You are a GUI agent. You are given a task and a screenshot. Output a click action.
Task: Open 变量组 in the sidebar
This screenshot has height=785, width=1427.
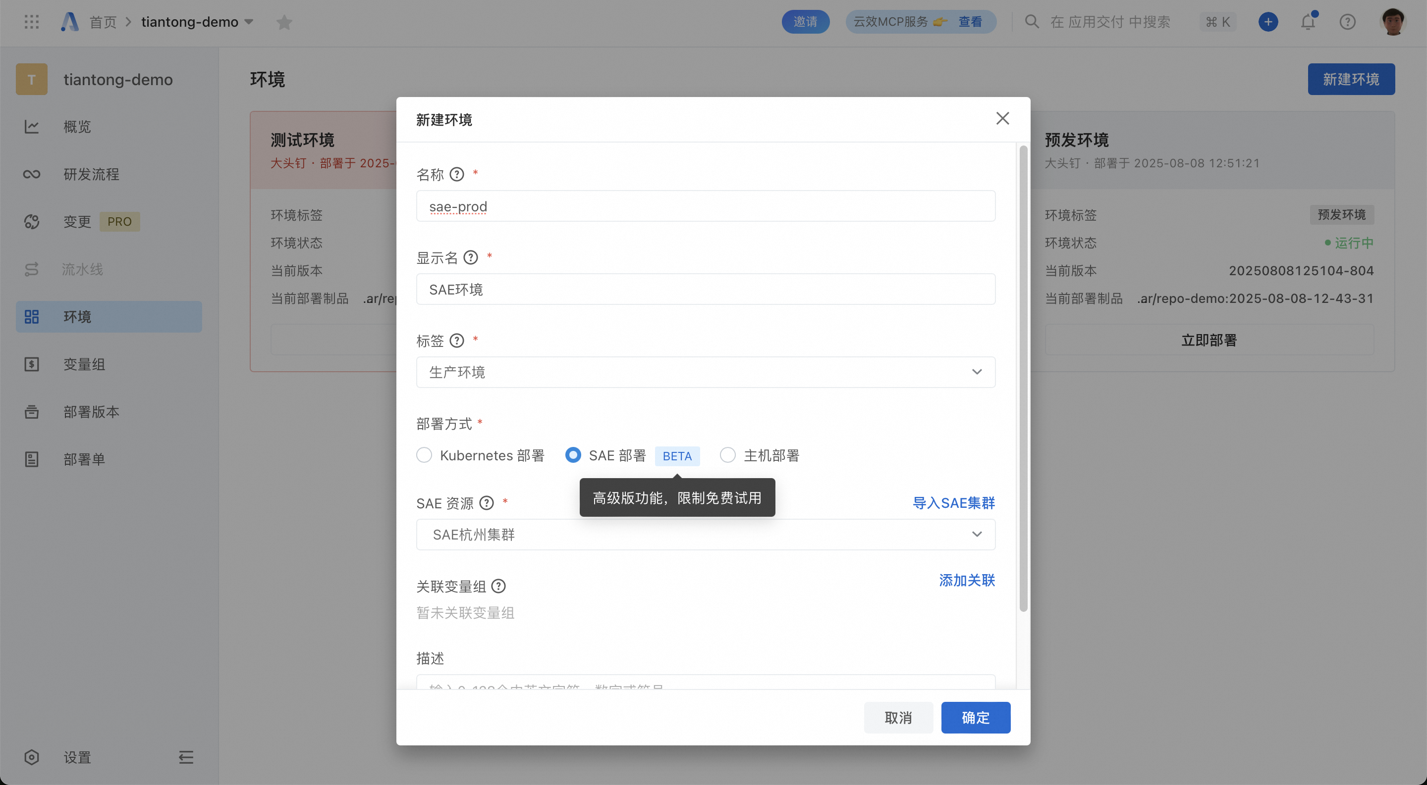[84, 364]
